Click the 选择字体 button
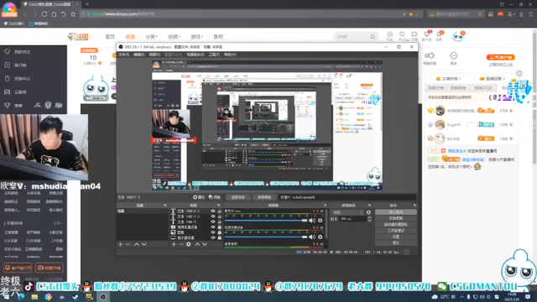The width and height of the screenshot is (537, 302). pos(237,197)
